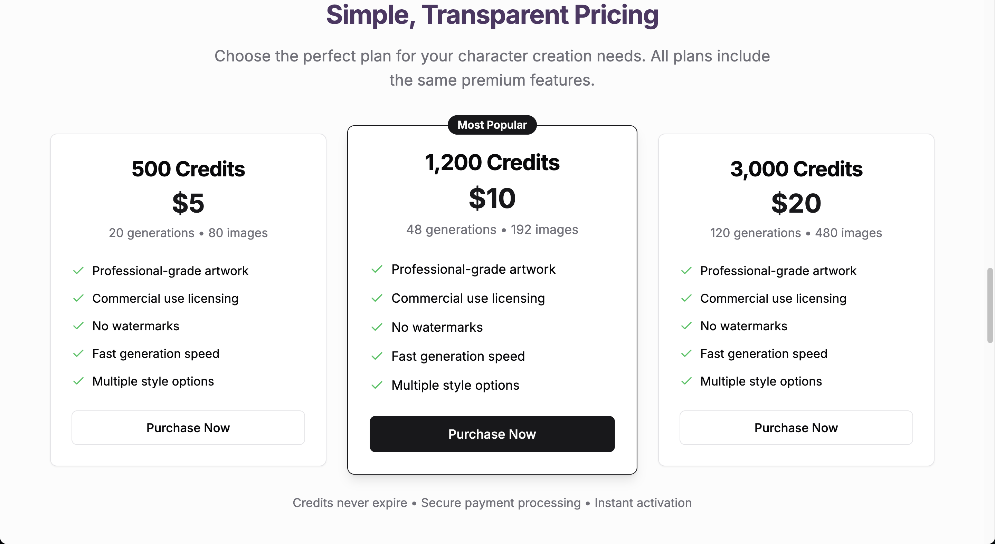The image size is (995, 544).
Task: Click Purchase Now for 3,000 Credits plan
Action: tap(796, 427)
